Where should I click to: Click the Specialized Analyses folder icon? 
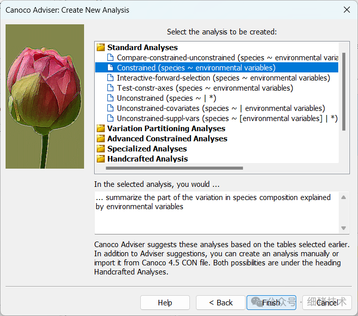pos(101,149)
